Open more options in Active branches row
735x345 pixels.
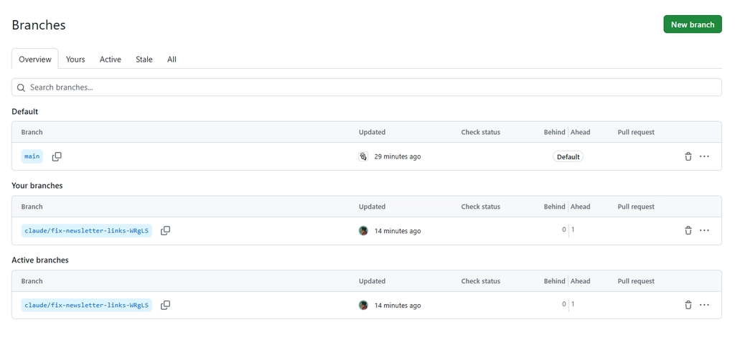click(x=704, y=306)
